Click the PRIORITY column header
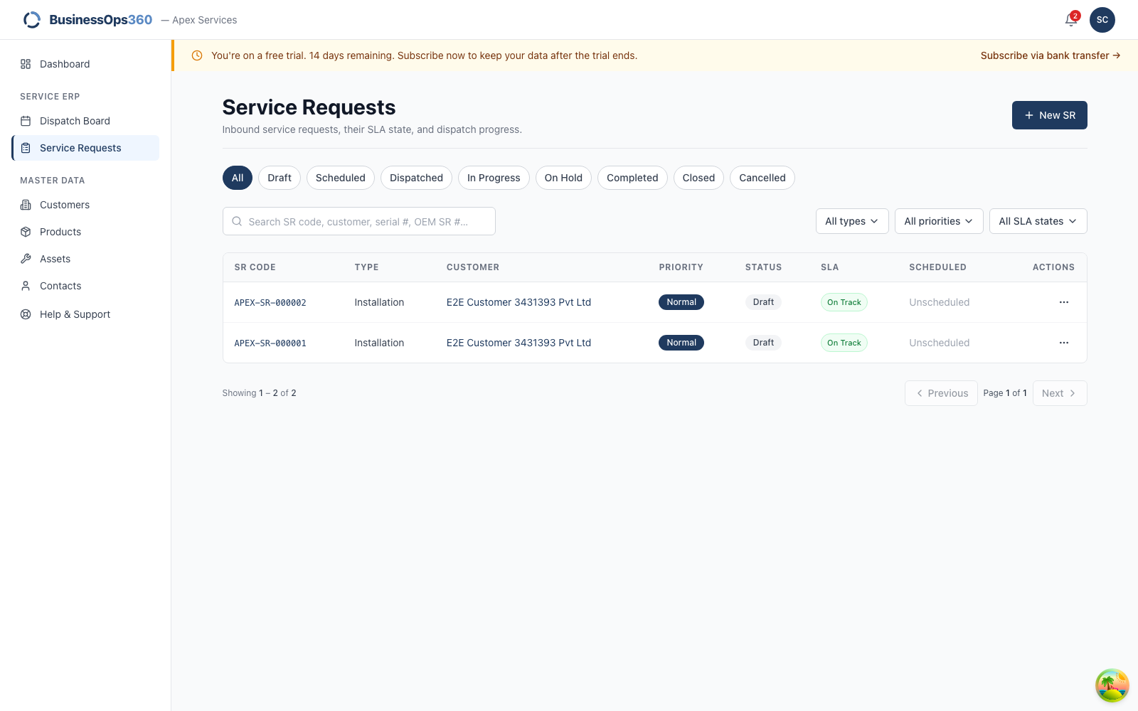1138x711 pixels. point(681,267)
